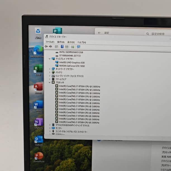Click the Scan for hardware changes monitor icon
The height and width of the screenshot is (171, 171).
click(79, 47)
